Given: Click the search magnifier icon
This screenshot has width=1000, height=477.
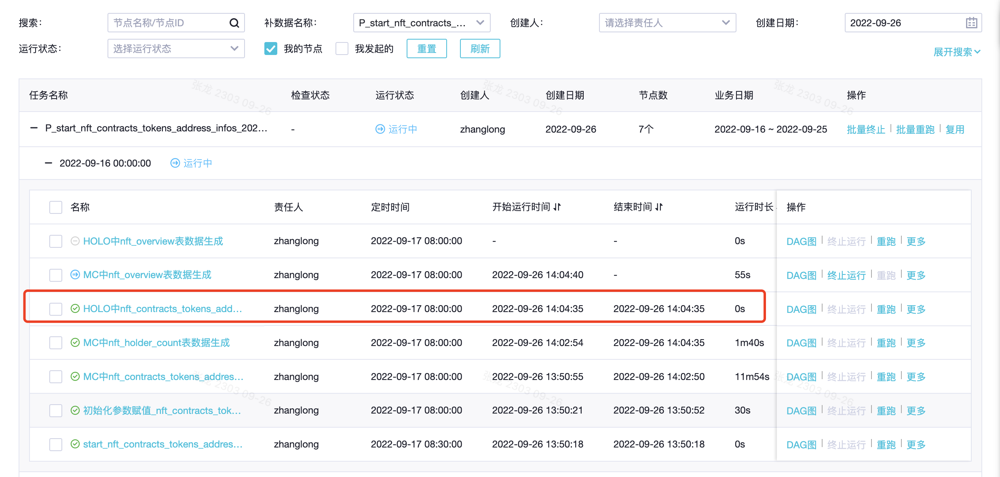Looking at the screenshot, I should (x=234, y=23).
